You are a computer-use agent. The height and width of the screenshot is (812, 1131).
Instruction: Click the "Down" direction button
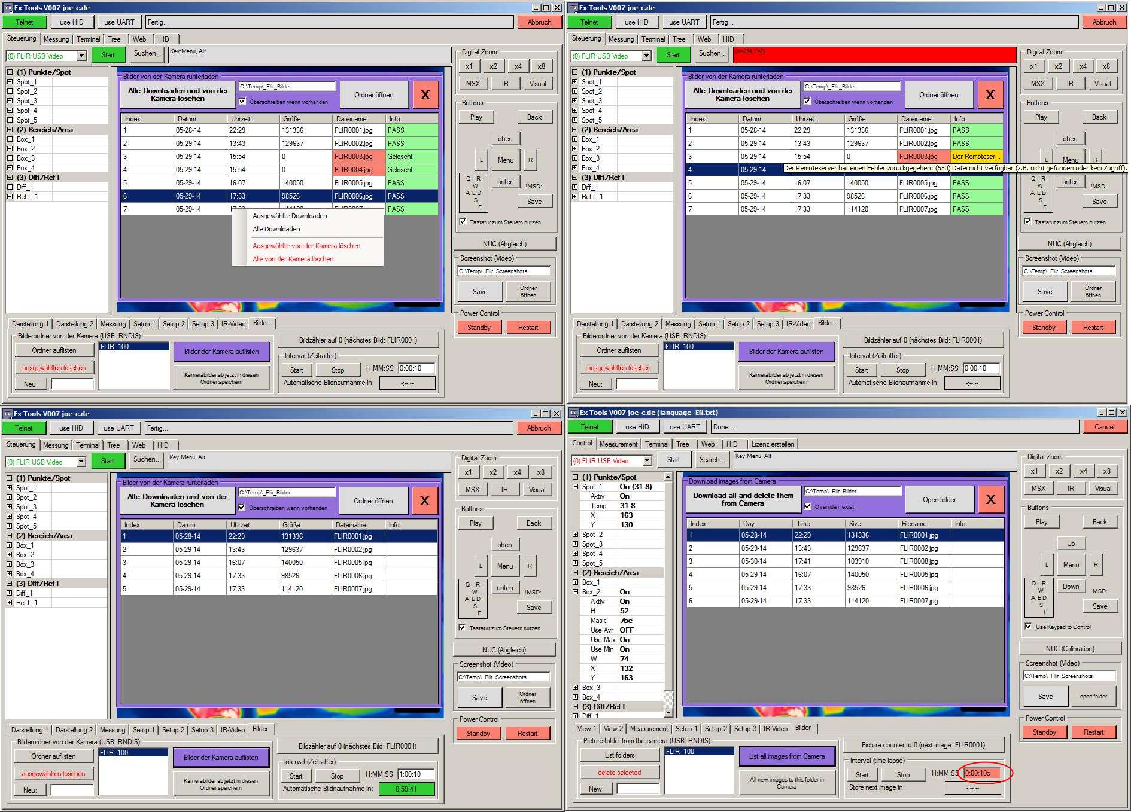click(1071, 587)
